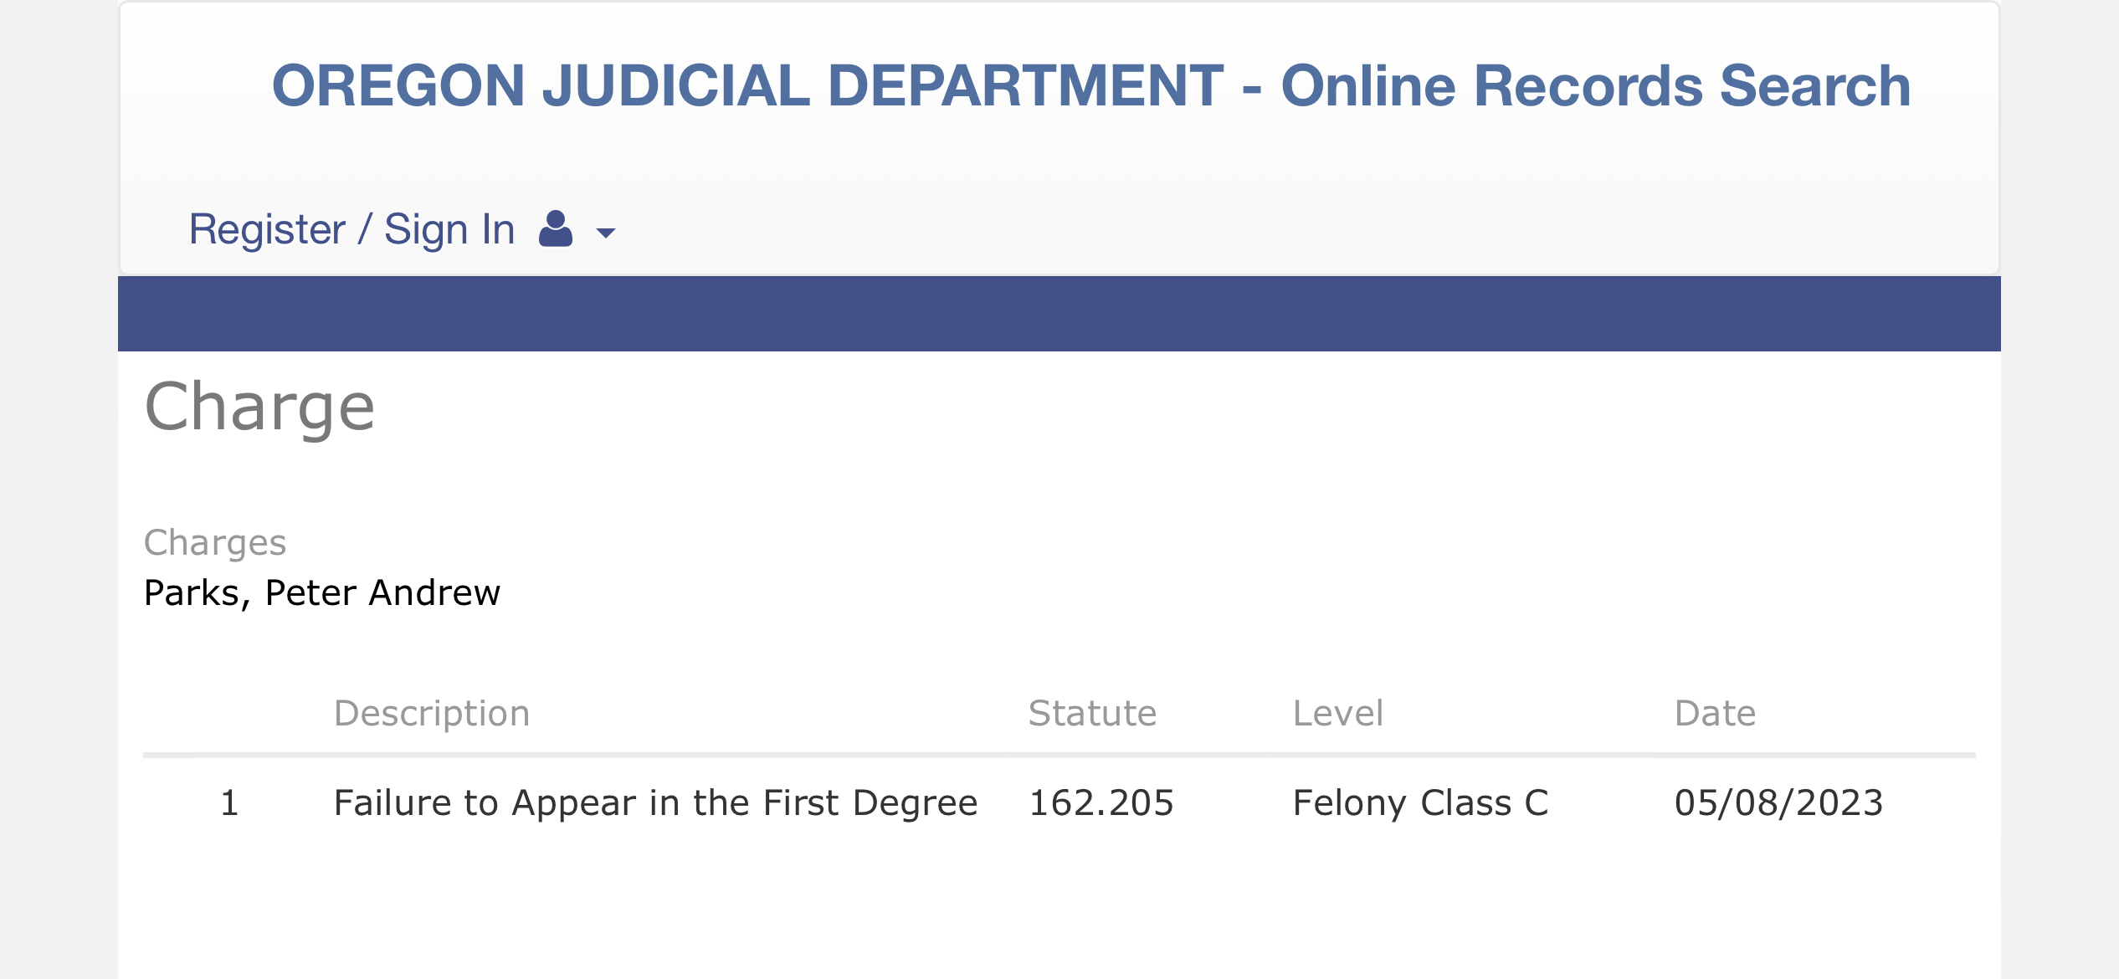2119x979 pixels.
Task: Click charge number 1 in table
Action: 229,803
